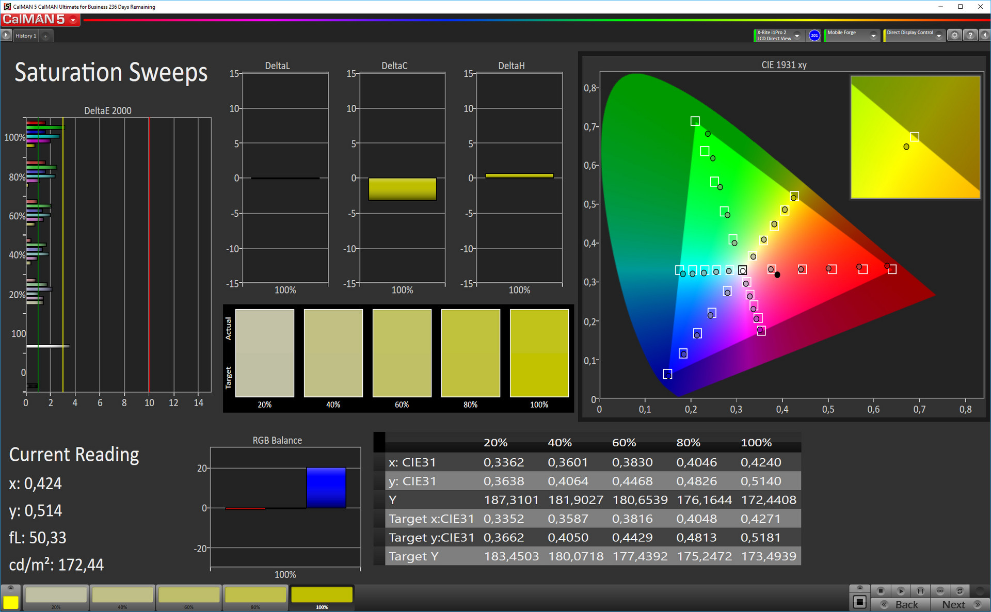Select the 40% saturation swatch in bottom strip
Viewport: 991px width, 612px height.
[x=123, y=598]
